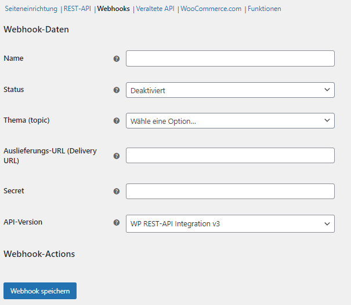Open the WooCommerce.com tab link
The height and width of the screenshot is (305, 351).
click(211, 9)
